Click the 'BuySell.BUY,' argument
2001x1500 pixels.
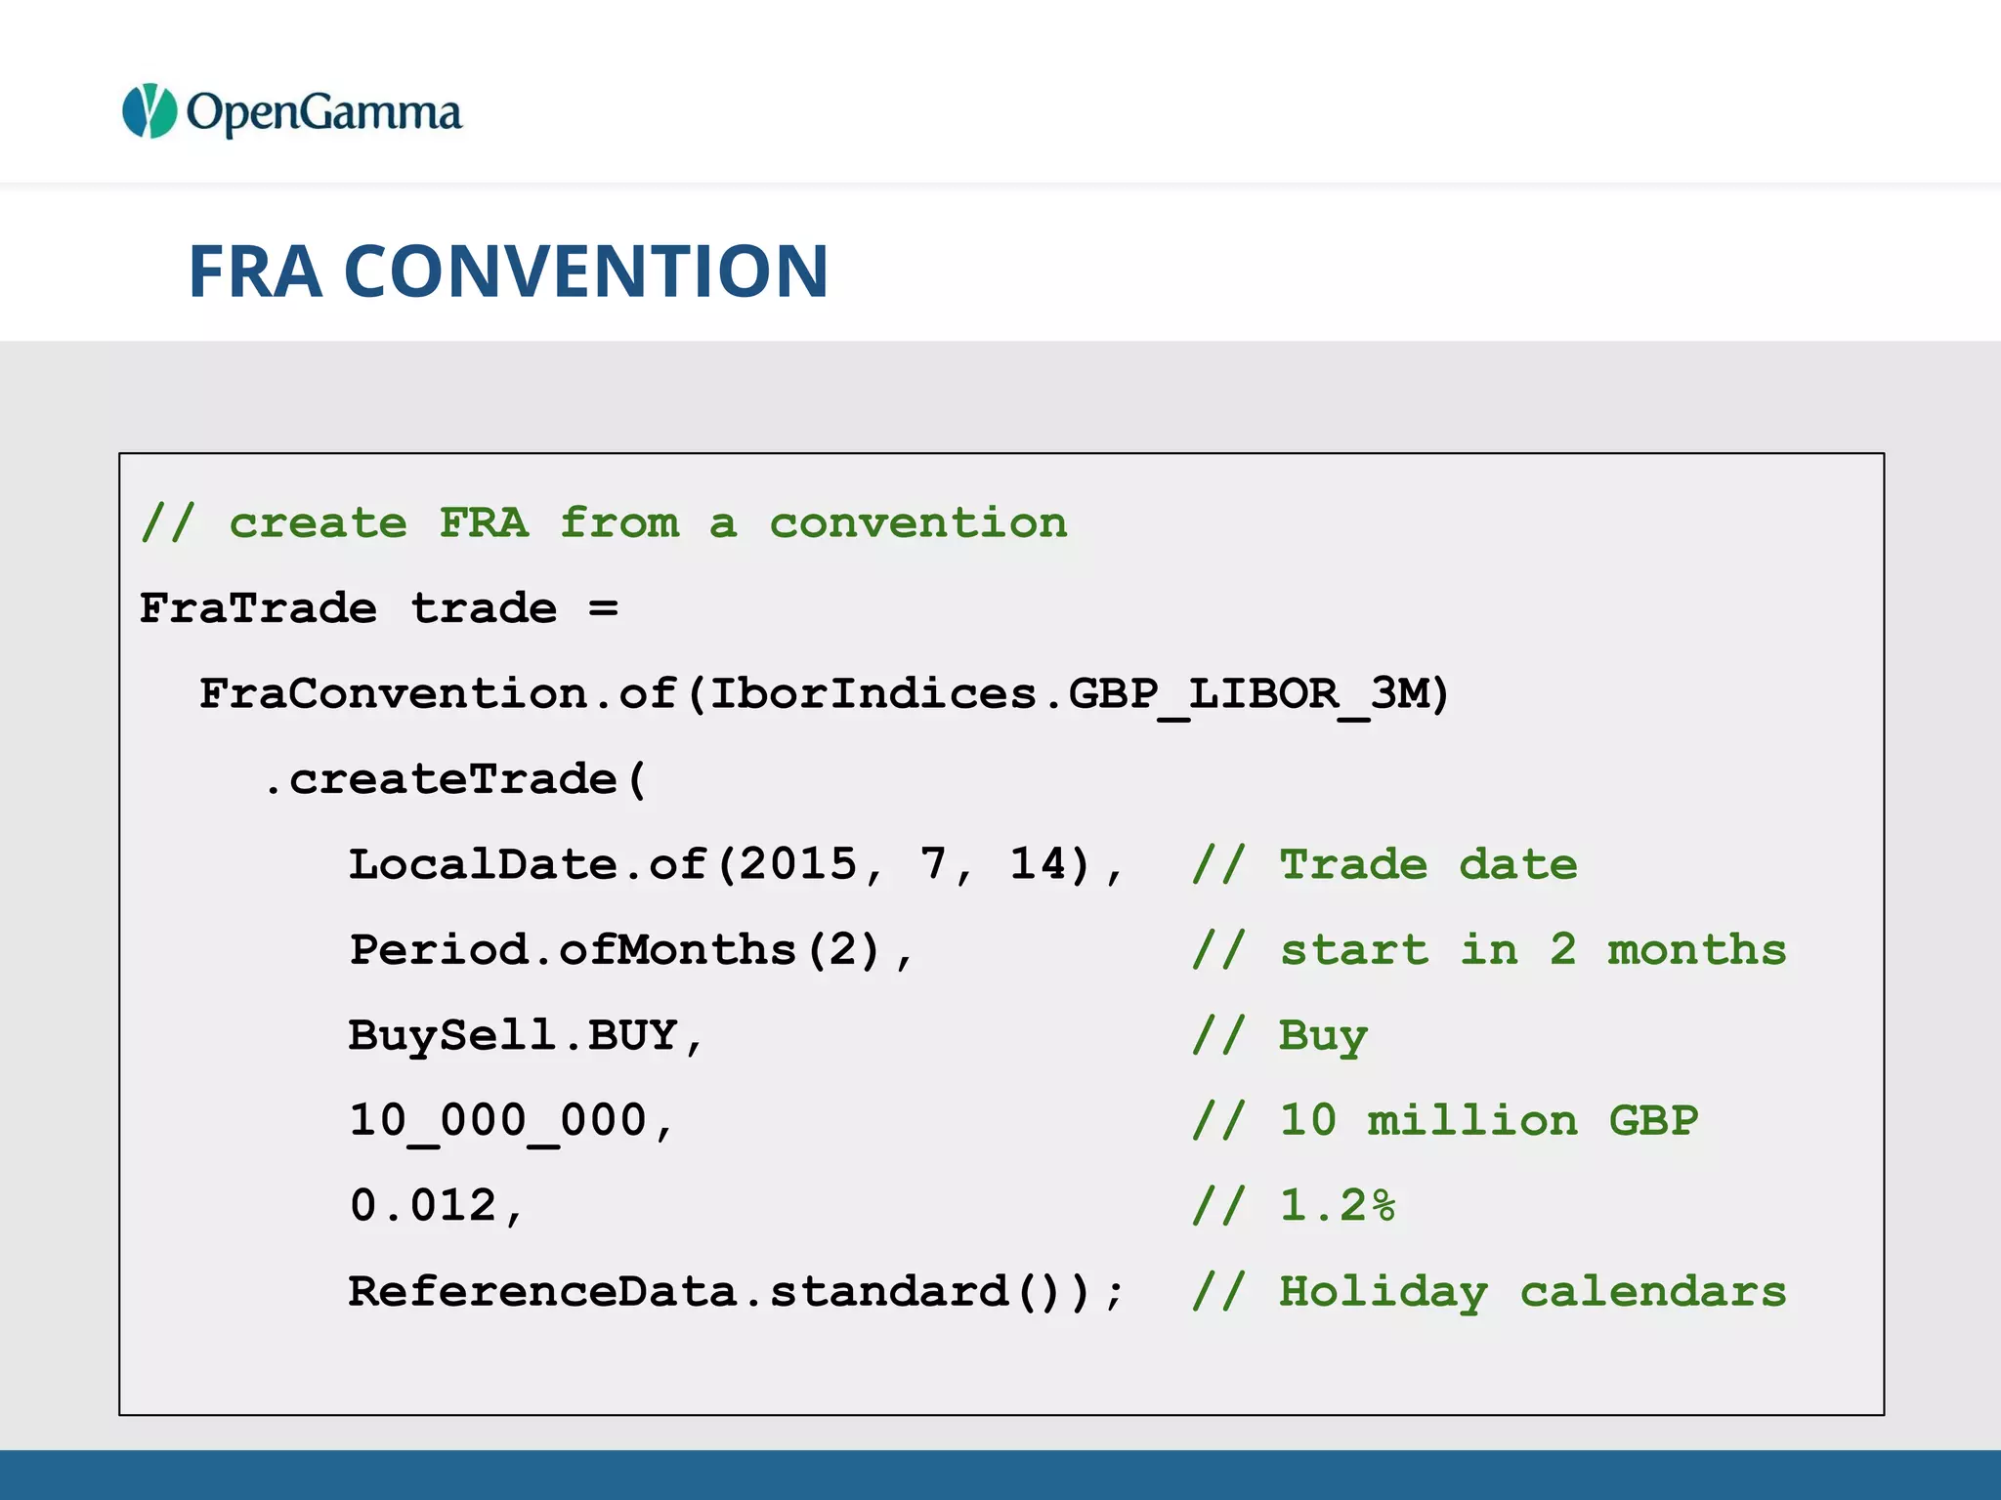click(527, 1036)
